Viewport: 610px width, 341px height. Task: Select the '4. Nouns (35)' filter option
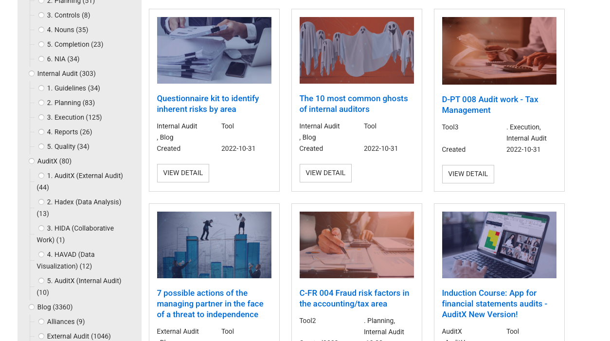pos(41,30)
